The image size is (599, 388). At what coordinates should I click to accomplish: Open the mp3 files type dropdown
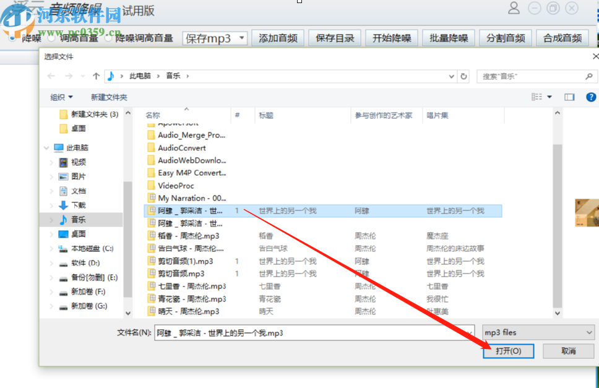tap(538, 333)
